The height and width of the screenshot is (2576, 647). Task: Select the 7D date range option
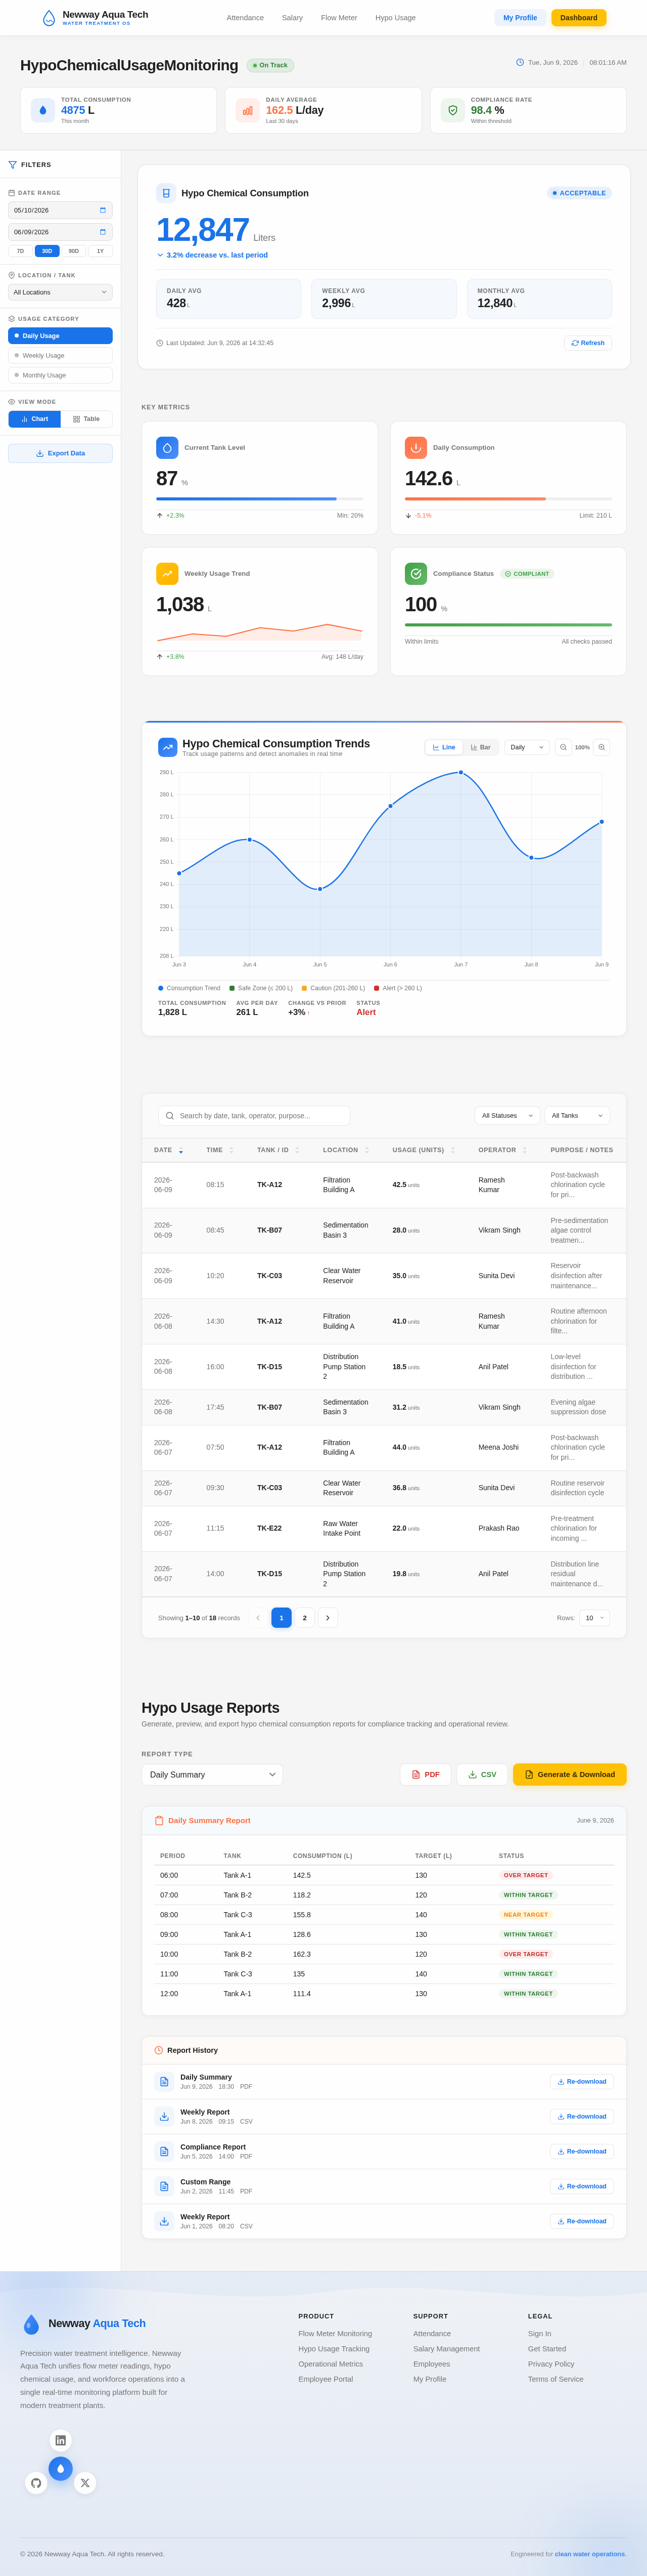pyautogui.click(x=20, y=251)
